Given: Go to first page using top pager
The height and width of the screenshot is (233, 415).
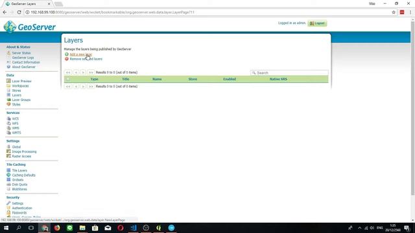Looking at the screenshot, I should pos(68,72).
